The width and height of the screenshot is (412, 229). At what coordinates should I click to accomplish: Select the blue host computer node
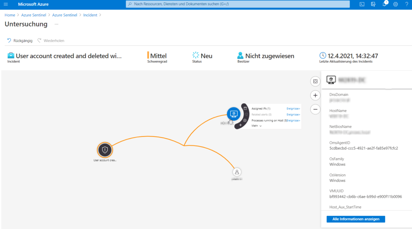click(x=233, y=114)
